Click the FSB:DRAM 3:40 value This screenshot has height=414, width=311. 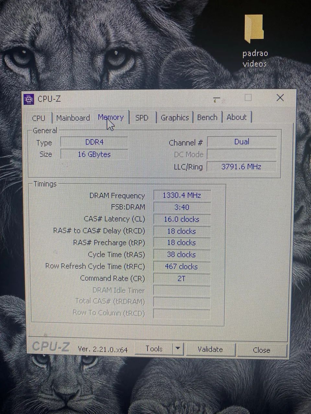tap(182, 207)
